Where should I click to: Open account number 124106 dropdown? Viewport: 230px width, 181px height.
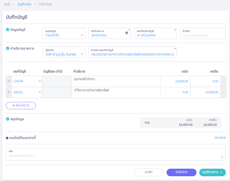(27, 81)
